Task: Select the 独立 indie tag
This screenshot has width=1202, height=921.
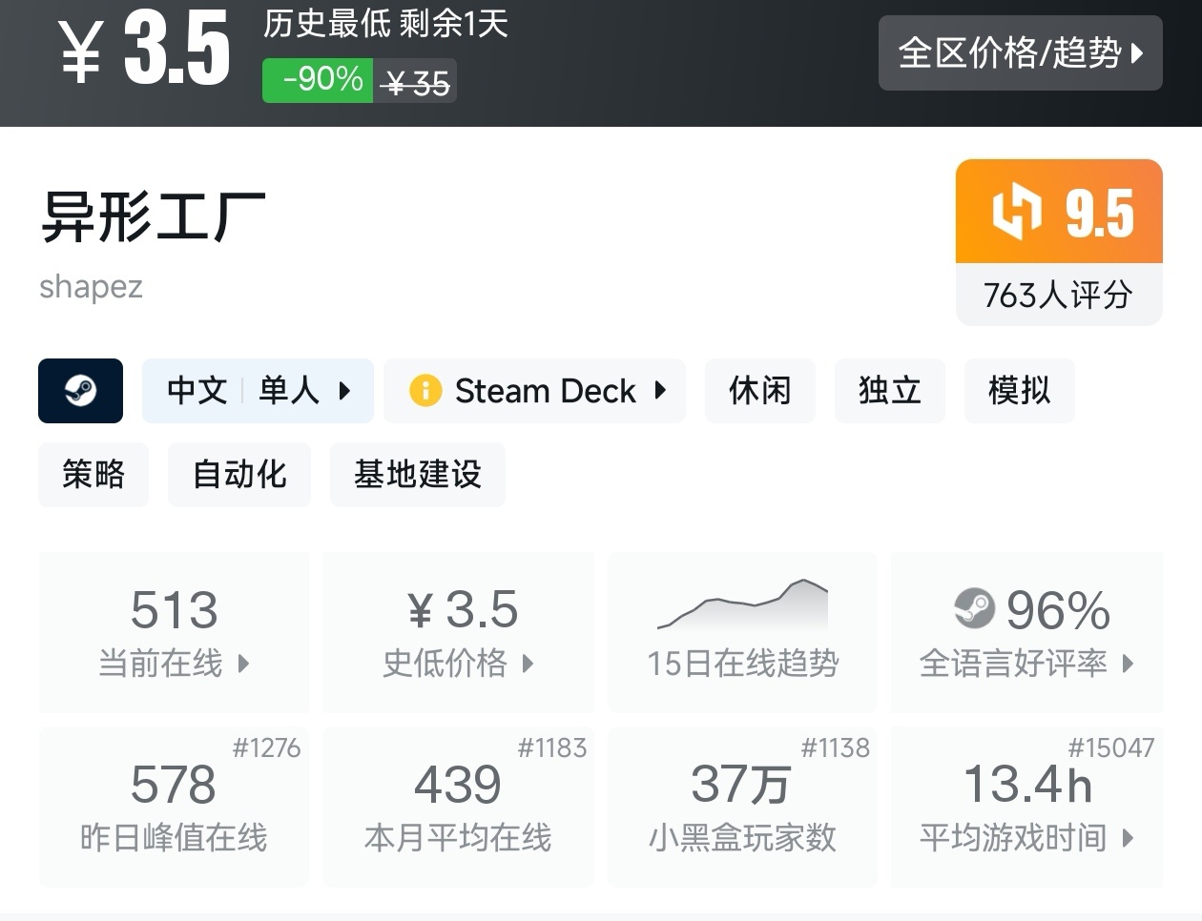Action: coord(889,391)
